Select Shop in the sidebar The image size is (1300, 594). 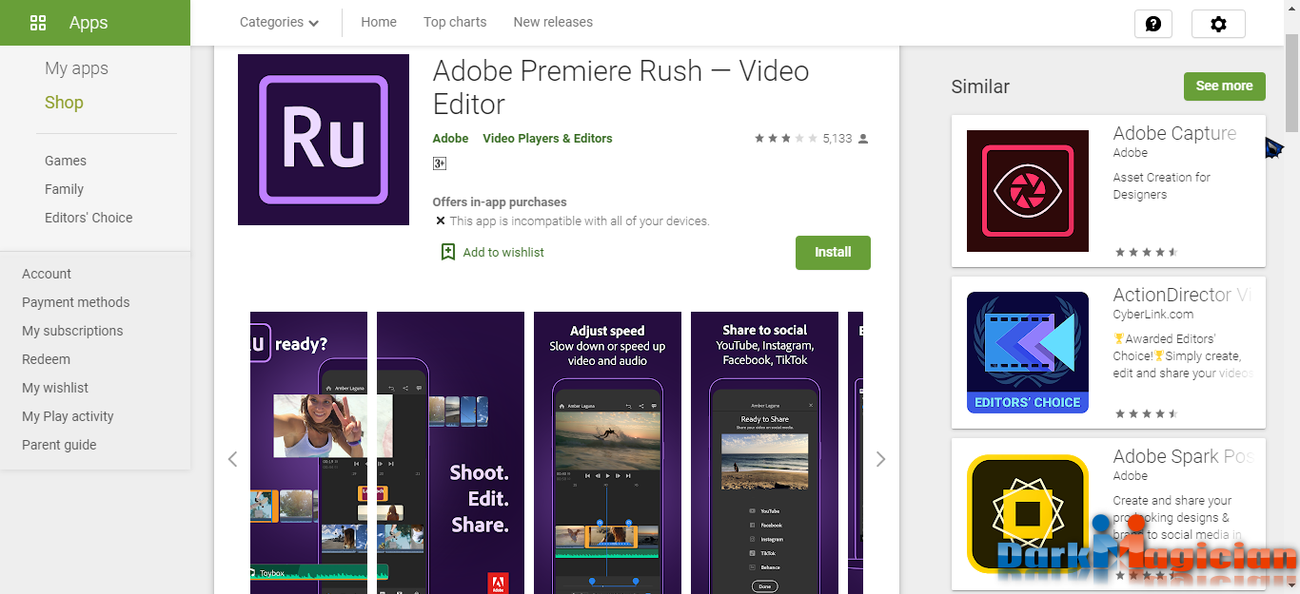pos(64,103)
